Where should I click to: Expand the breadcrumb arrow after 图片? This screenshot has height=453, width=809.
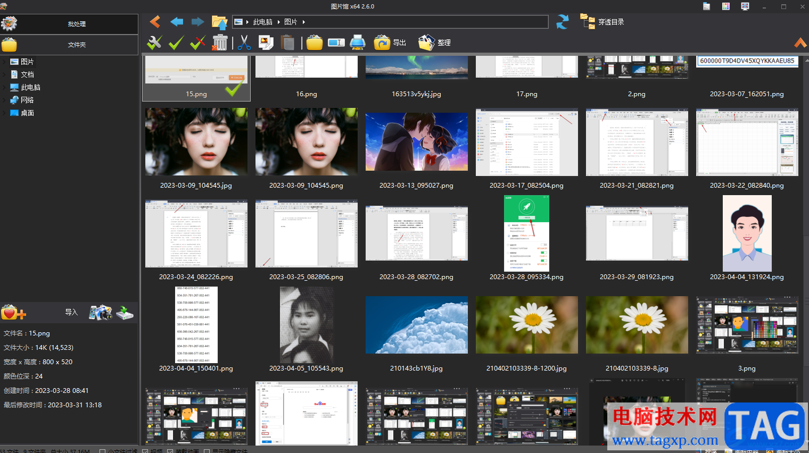point(303,22)
